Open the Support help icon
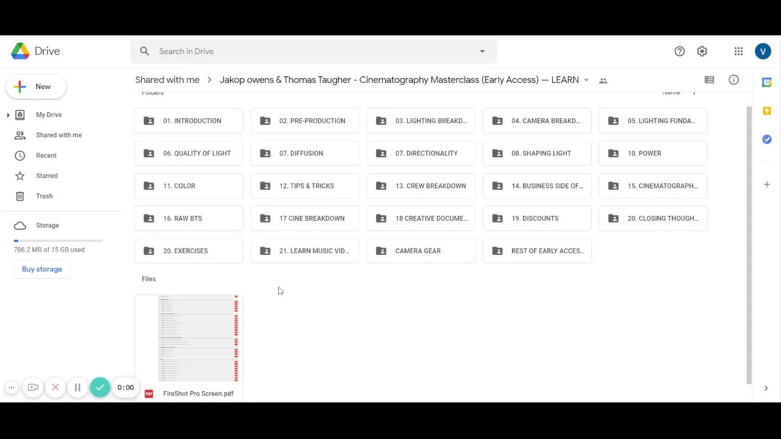Image resolution: width=781 pixels, height=439 pixels. (x=680, y=51)
